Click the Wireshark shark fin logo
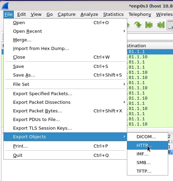 click(5, 6)
